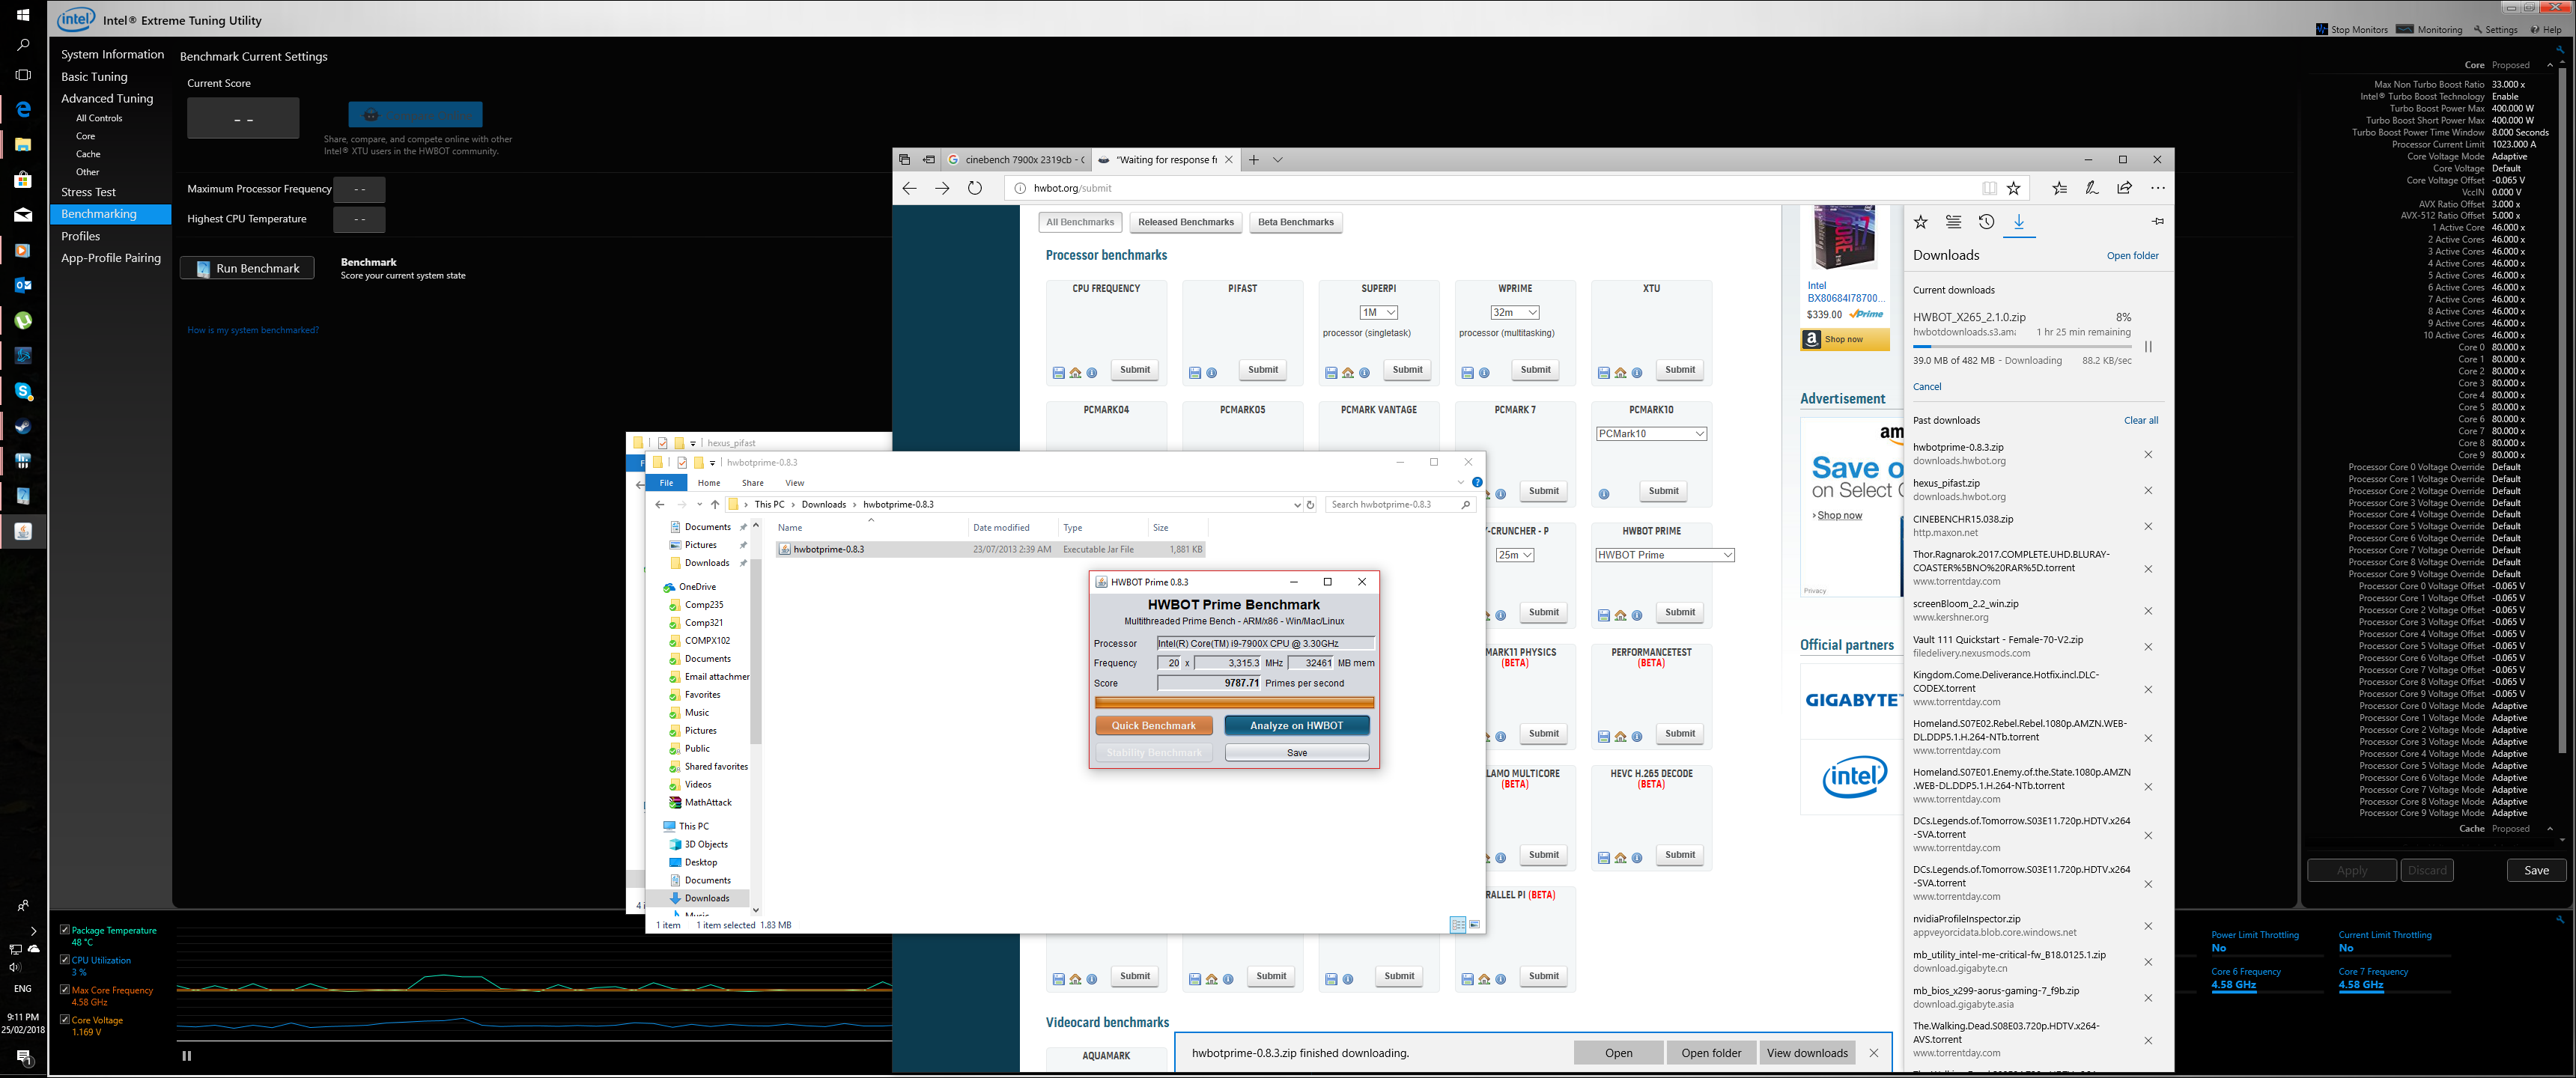Open the SuperPi 1M dropdown
The image size is (2576, 1078).
pyautogui.click(x=1378, y=313)
